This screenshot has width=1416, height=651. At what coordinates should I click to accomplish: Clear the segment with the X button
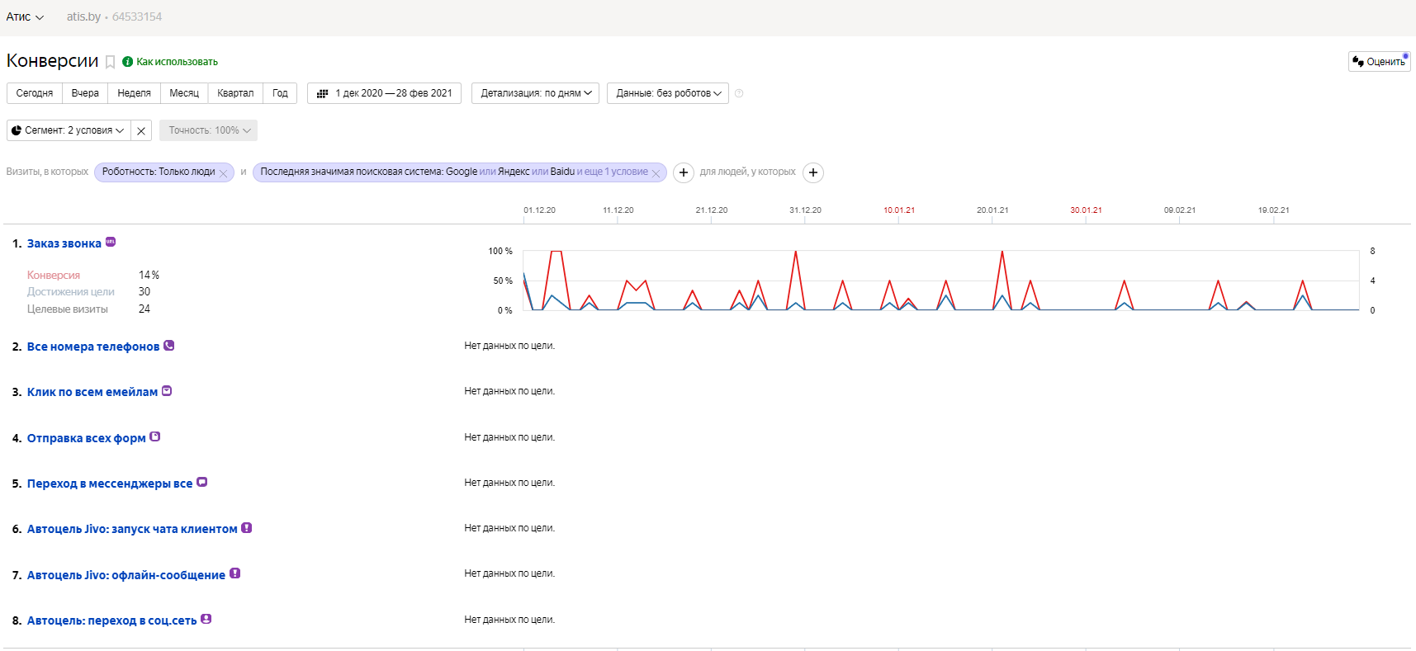(x=141, y=130)
